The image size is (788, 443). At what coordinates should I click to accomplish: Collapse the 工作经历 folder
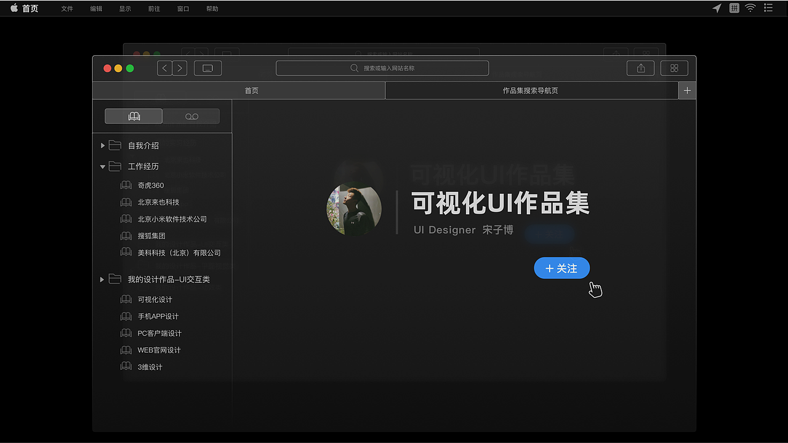coord(103,166)
